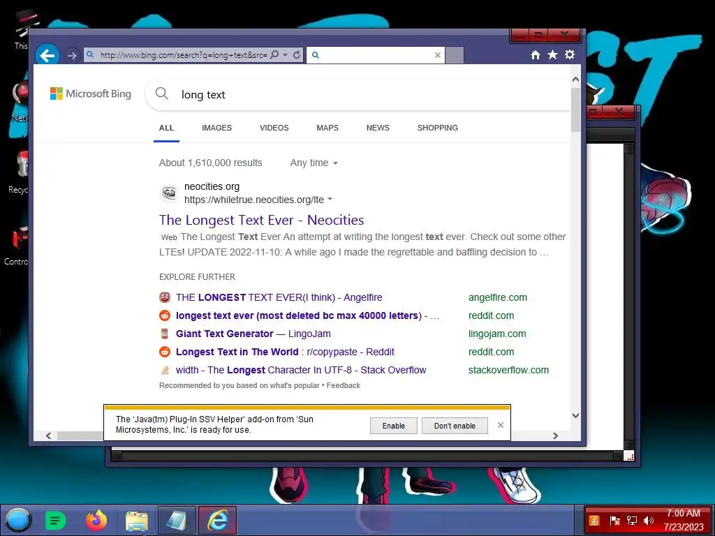The width and height of the screenshot is (715, 536).
Task: Click the Enable button for Java add-on
Action: [x=394, y=426]
